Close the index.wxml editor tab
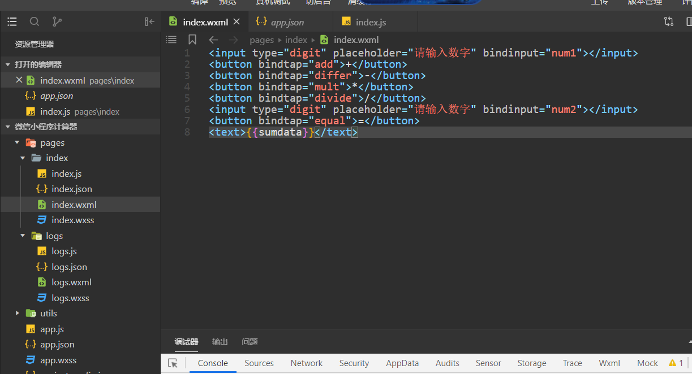 pyautogui.click(x=237, y=22)
